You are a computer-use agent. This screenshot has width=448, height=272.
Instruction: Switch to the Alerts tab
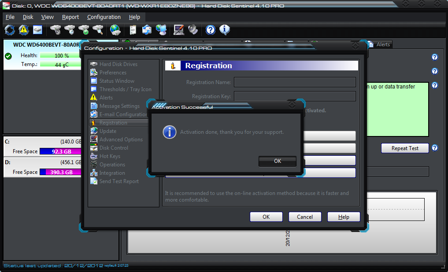coord(382,44)
